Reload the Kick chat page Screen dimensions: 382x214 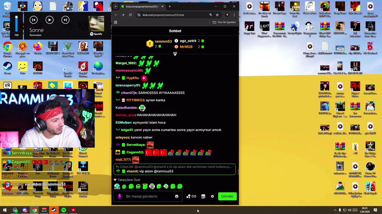(x=130, y=15)
